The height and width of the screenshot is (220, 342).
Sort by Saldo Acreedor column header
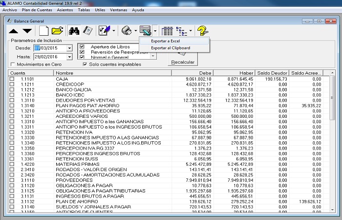pos(306,73)
